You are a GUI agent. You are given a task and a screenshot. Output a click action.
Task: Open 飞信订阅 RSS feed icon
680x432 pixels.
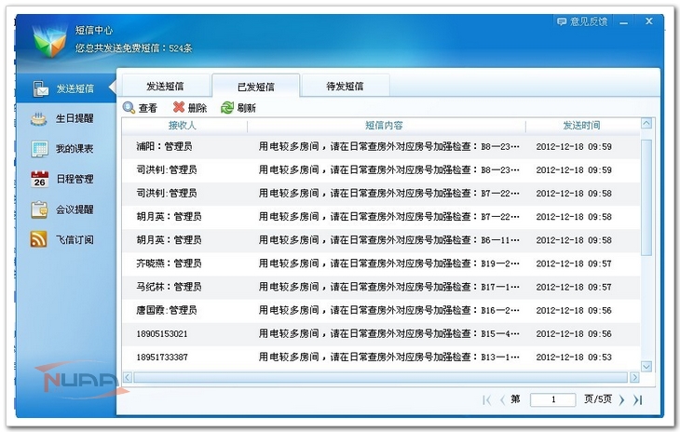(x=39, y=239)
